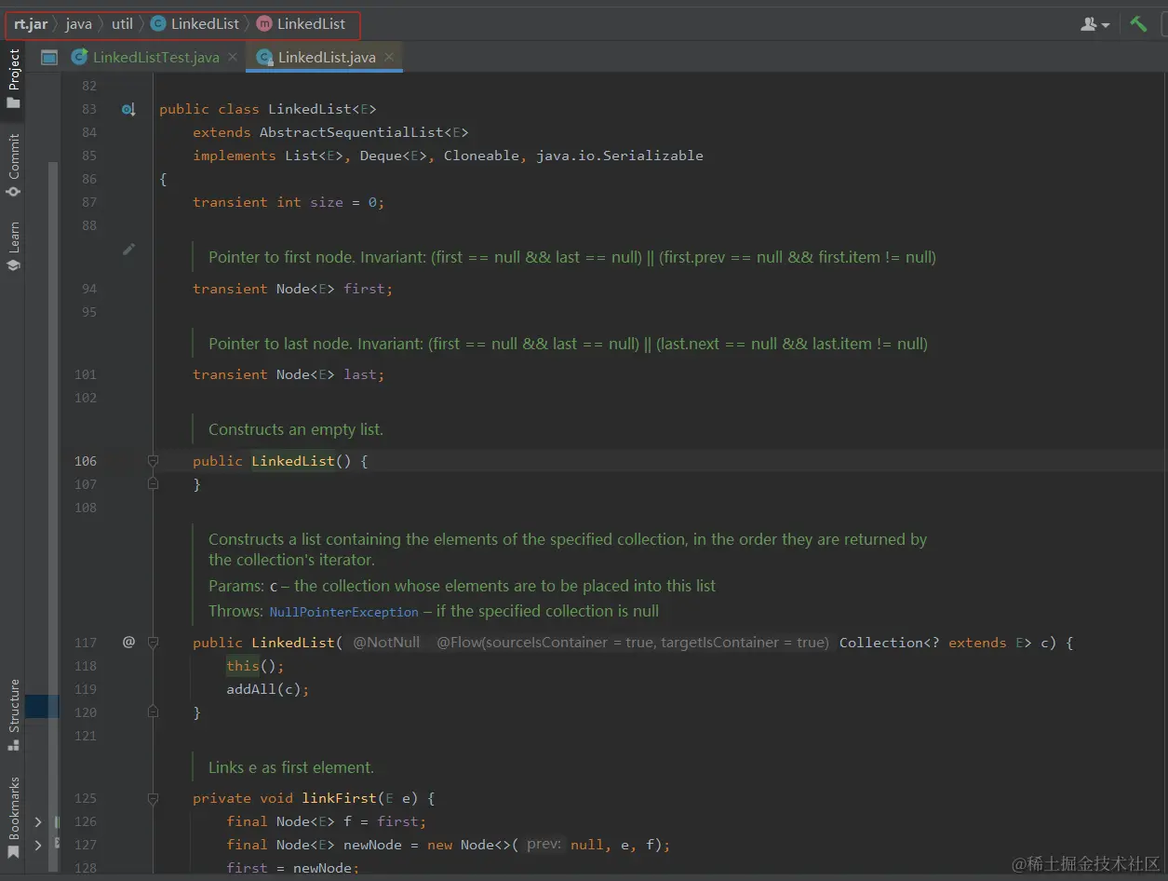Close the LinkedListTest.java tab
This screenshot has width=1168, height=881.
click(233, 58)
